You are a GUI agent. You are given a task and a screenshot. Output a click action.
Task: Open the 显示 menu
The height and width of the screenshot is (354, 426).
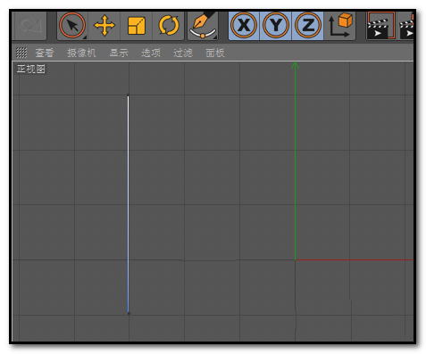(x=119, y=53)
